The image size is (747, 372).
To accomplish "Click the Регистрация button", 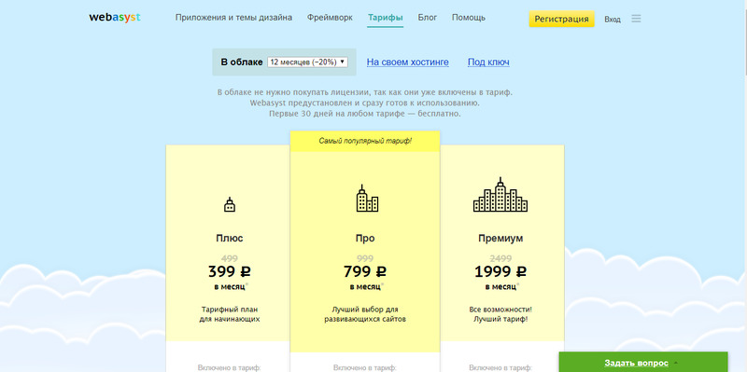I will 562,19.
